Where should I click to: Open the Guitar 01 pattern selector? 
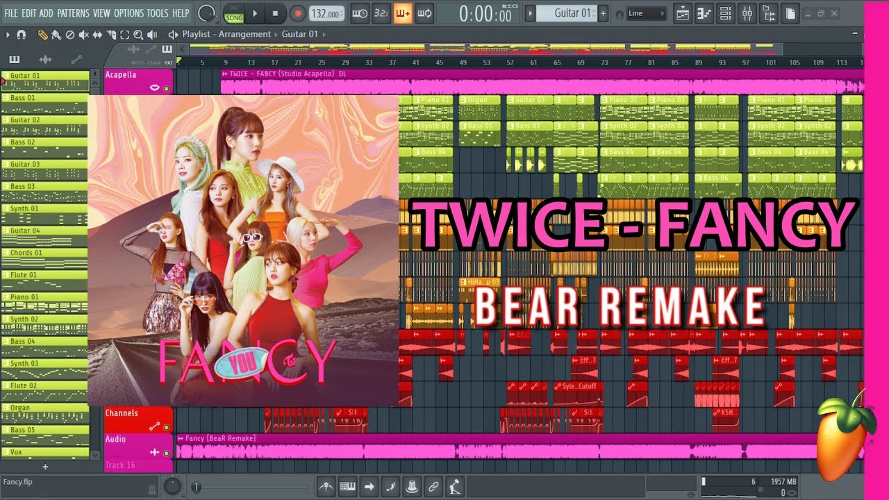click(566, 13)
